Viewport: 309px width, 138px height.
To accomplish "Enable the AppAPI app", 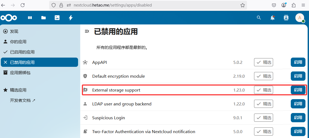I will (298, 62).
